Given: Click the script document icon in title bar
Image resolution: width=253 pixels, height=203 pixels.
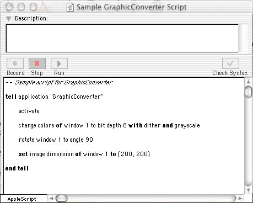Looking at the screenshot, I should point(70,7).
